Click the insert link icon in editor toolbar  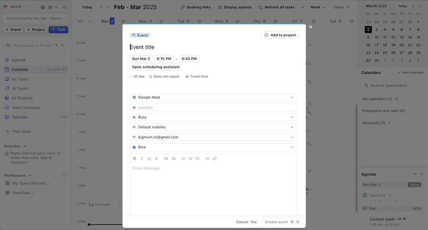pyautogui.click(x=215, y=158)
